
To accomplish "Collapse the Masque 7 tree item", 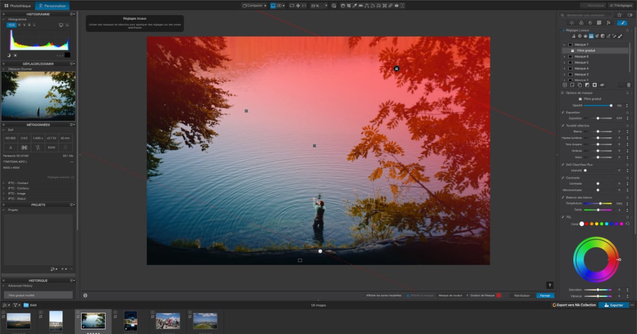I will click(x=564, y=45).
